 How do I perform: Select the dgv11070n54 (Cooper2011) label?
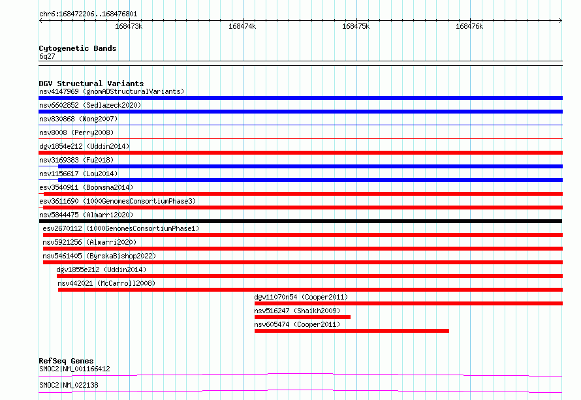pyautogui.click(x=301, y=297)
